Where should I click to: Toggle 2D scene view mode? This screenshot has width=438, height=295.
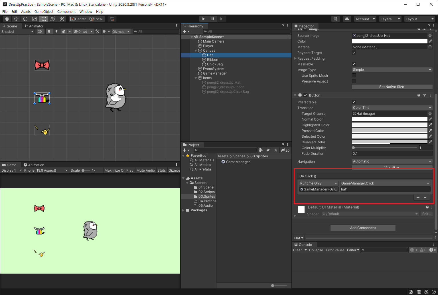(40, 31)
